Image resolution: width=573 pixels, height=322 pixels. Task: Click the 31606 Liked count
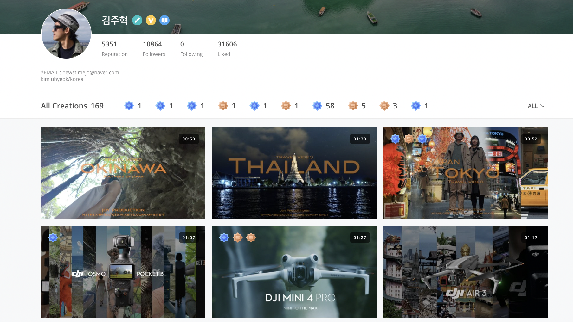[227, 49]
